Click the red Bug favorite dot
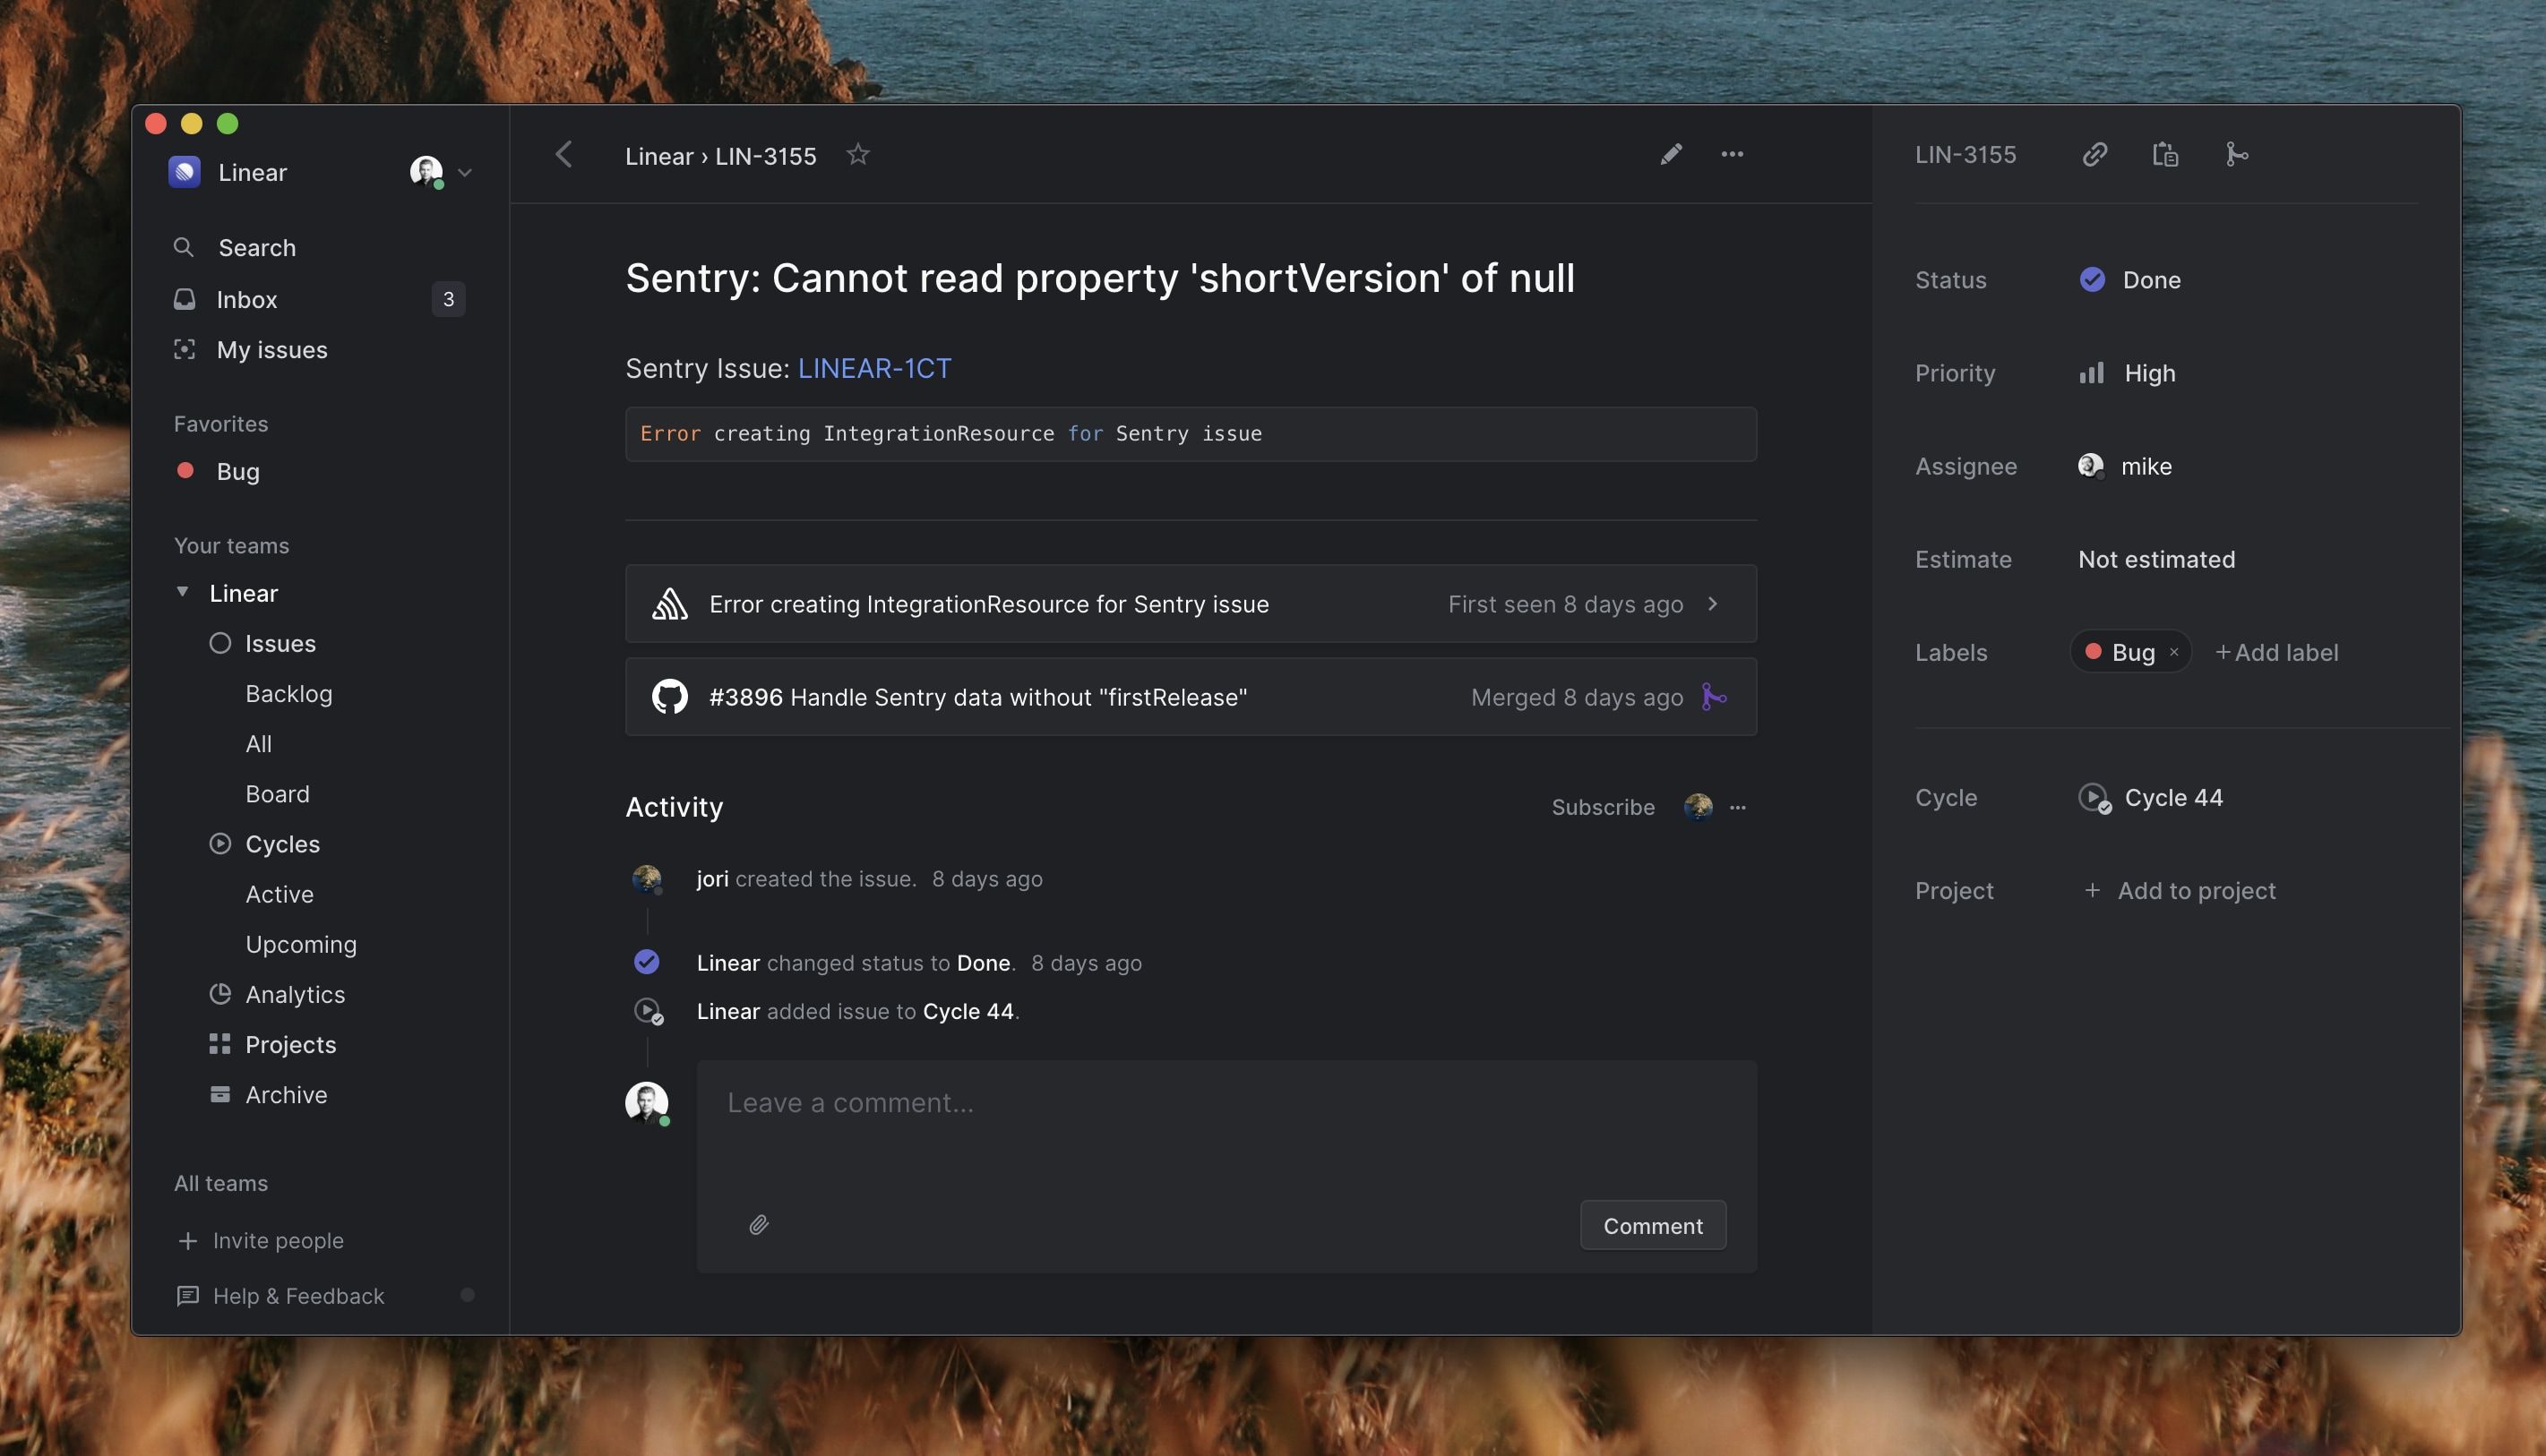The width and height of the screenshot is (2546, 1456). coord(185,471)
